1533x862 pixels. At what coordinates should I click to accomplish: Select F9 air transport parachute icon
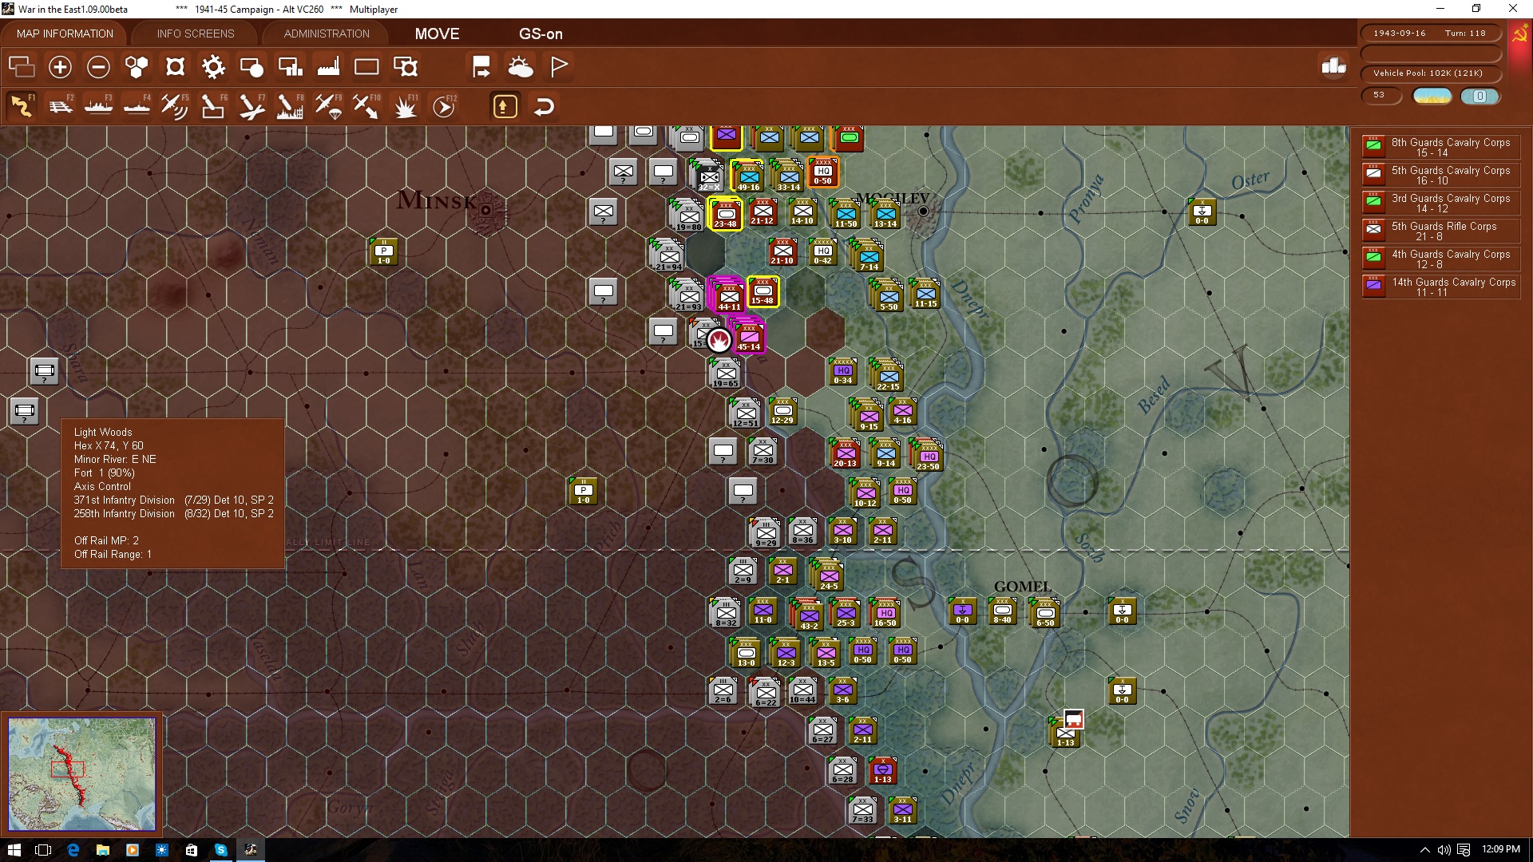click(x=328, y=106)
